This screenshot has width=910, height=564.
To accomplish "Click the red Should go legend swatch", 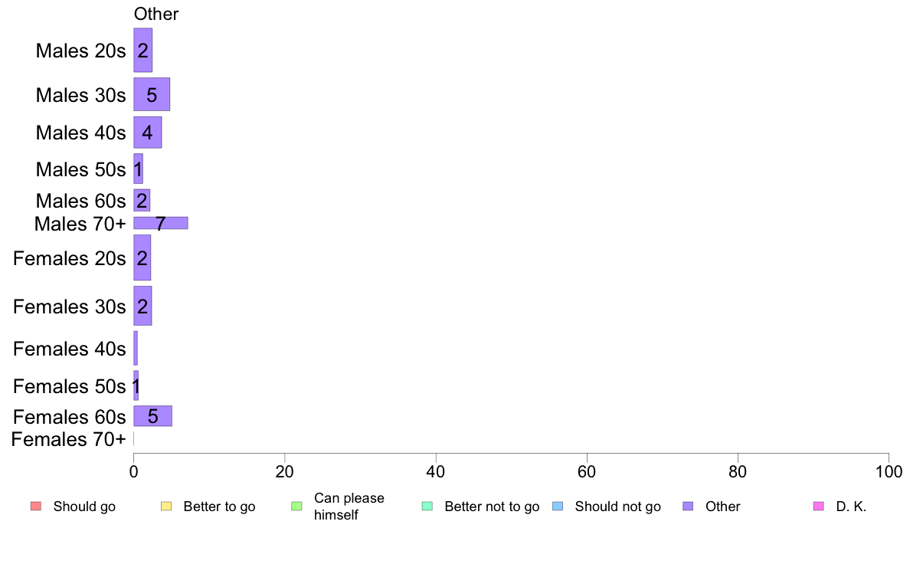I will click(x=36, y=507).
